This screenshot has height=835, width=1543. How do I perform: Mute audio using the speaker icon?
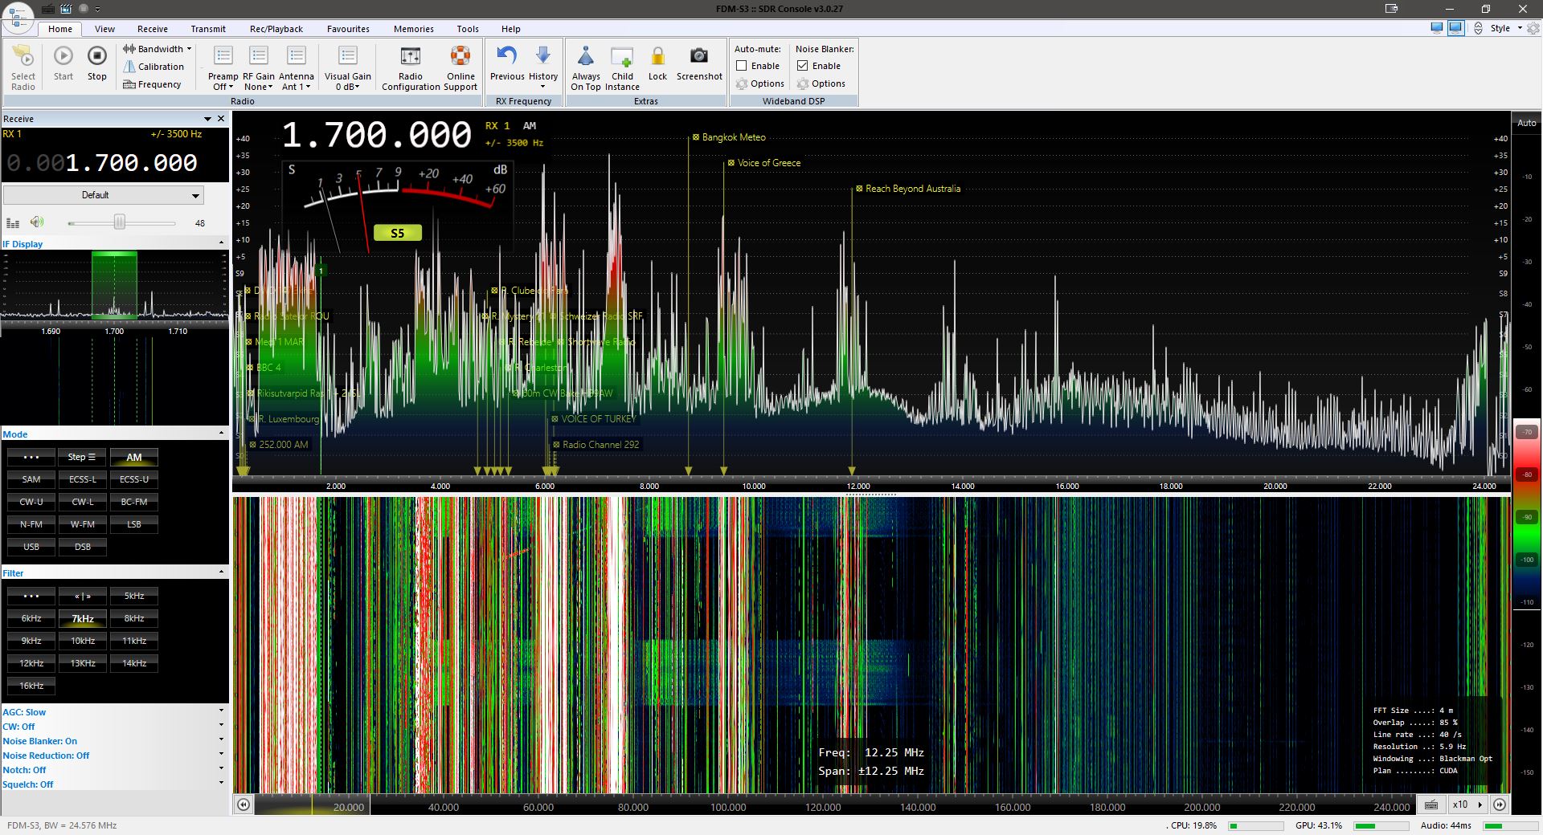[37, 222]
